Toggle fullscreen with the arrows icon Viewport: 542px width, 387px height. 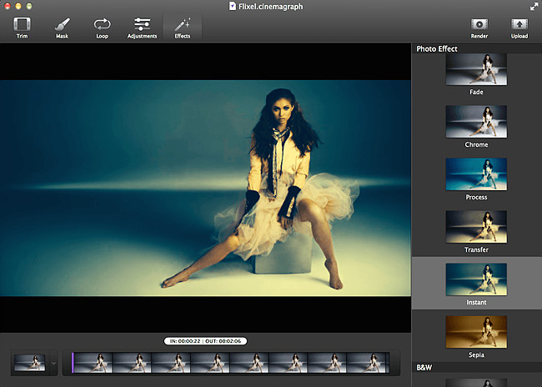point(534,6)
